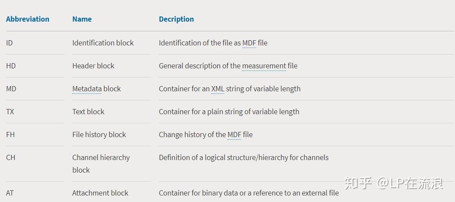Image resolution: width=455 pixels, height=202 pixels.
Task: Select the "Text block" name cell
Action: pos(88,112)
